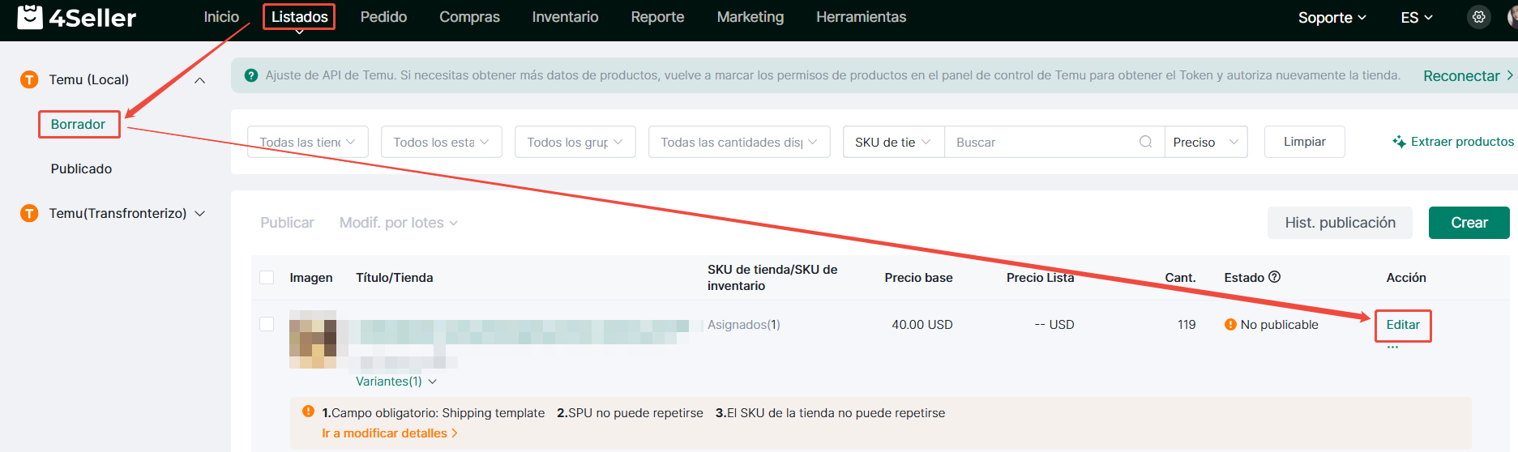Click the 4Seller logo
Image resolution: width=1518 pixels, height=452 pixels.
76,17
